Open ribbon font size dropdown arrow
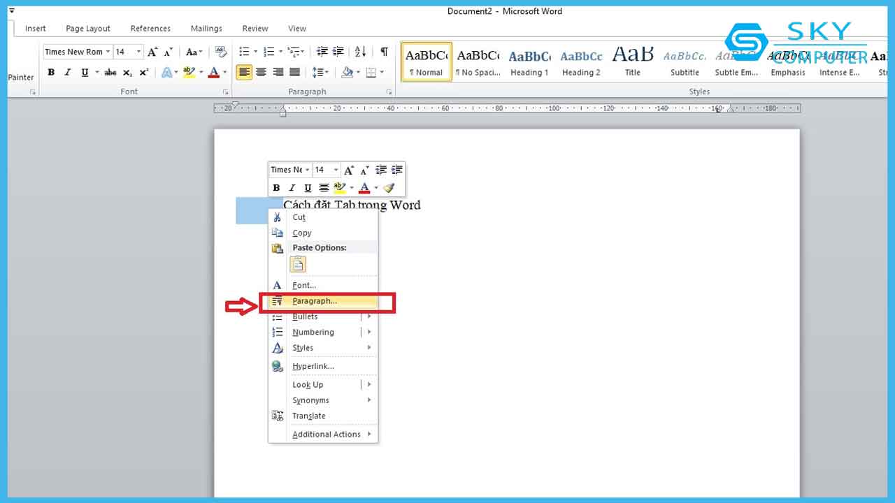Screen dimensions: 895x503 pyautogui.click(x=138, y=52)
